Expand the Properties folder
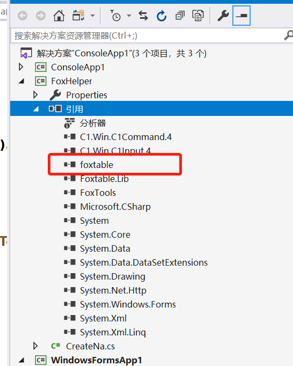Image resolution: width=293 pixels, height=366 pixels. [x=35, y=95]
